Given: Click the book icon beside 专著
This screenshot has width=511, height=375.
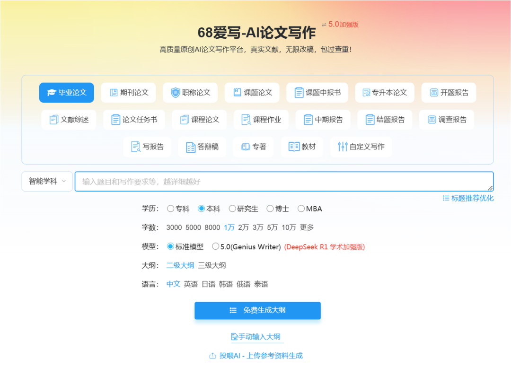Looking at the screenshot, I should (x=246, y=147).
